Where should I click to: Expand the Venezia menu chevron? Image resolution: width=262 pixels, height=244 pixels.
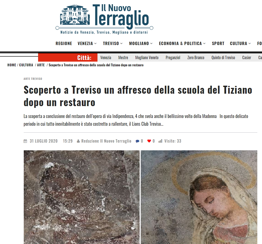pos(96,43)
